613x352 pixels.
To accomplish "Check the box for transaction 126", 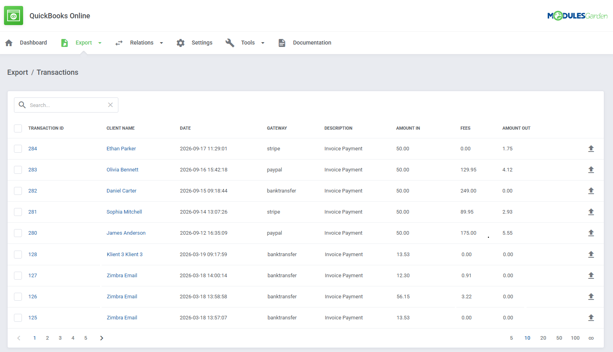I will [18, 297].
